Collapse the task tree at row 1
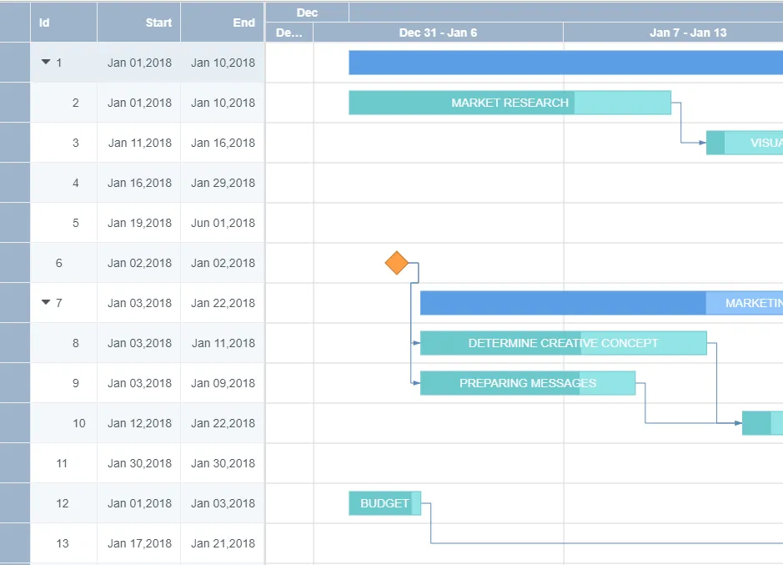This screenshot has height=565, width=783. [47, 63]
